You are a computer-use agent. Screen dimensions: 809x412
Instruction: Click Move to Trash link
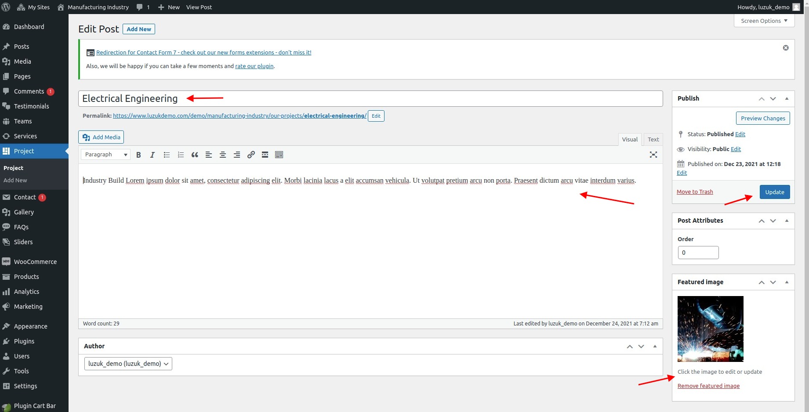click(695, 192)
